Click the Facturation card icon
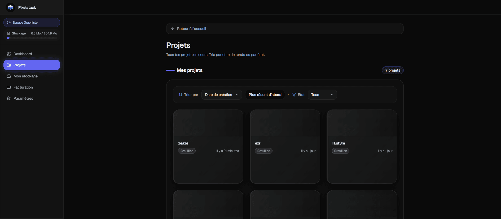This screenshot has height=219, width=501. (9, 87)
